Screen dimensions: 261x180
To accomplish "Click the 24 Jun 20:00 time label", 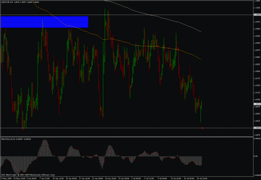I will pos(110,178).
